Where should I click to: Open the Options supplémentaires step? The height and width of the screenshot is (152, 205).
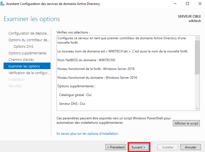click(x=27, y=53)
